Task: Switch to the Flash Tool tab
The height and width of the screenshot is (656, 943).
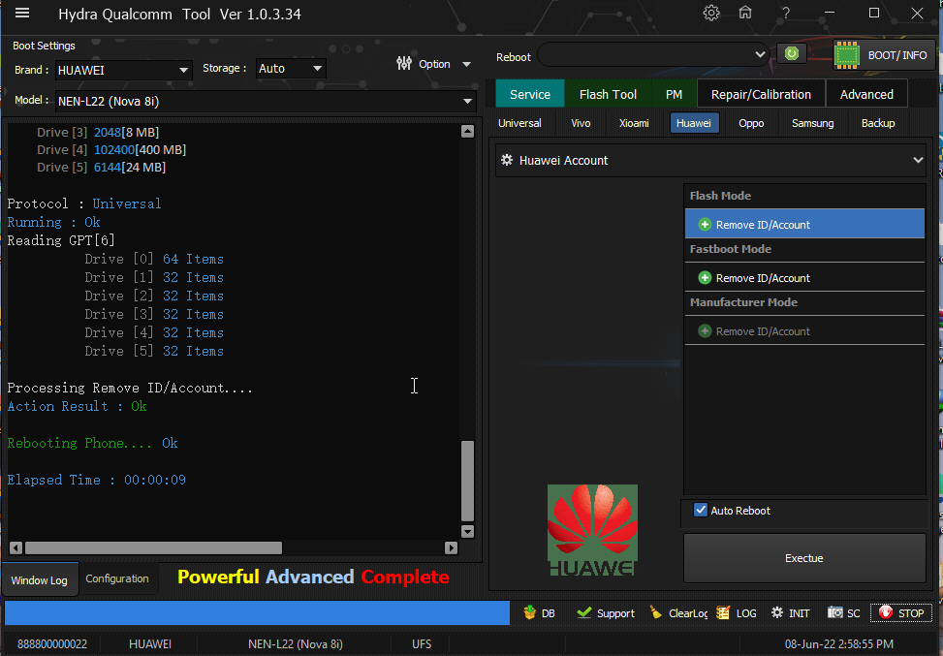Action: 608,94
